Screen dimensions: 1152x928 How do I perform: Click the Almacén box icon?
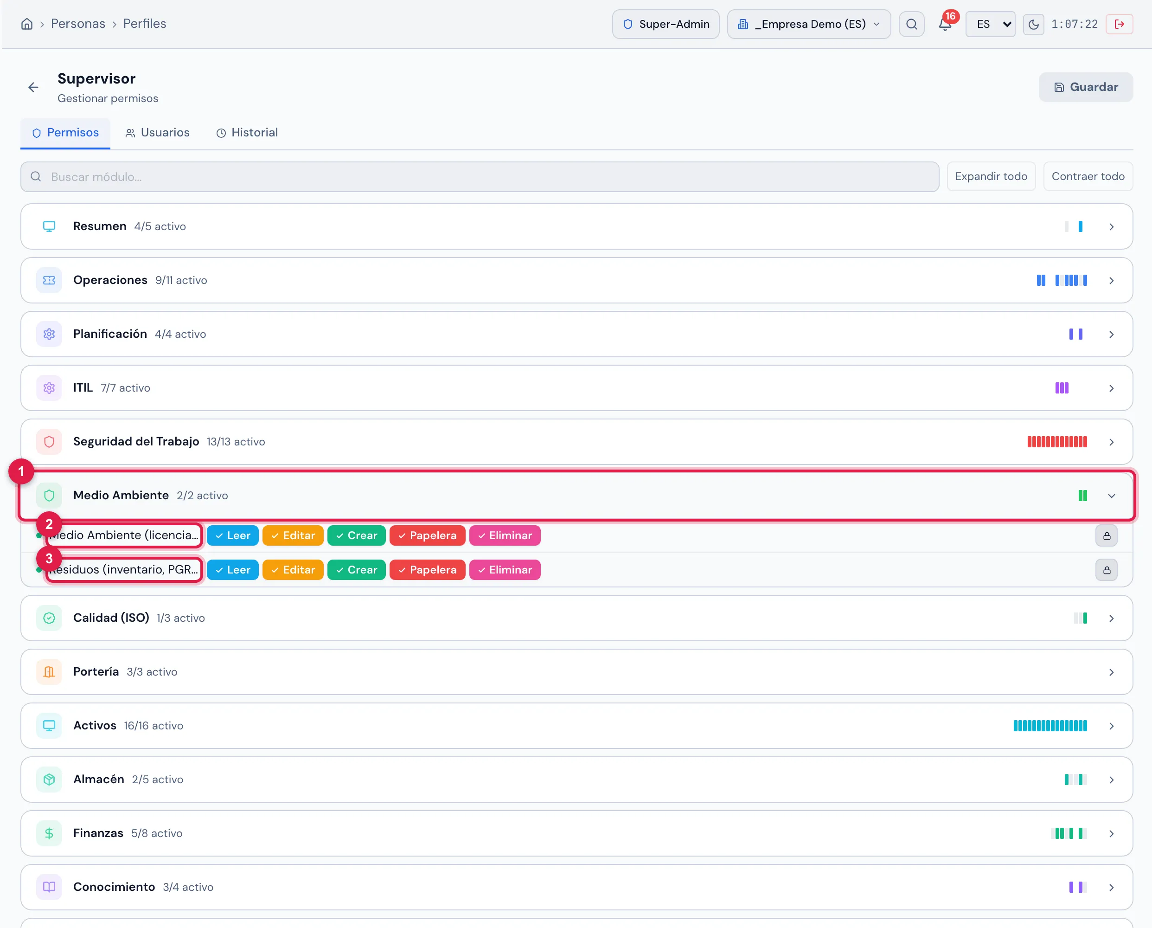click(49, 780)
